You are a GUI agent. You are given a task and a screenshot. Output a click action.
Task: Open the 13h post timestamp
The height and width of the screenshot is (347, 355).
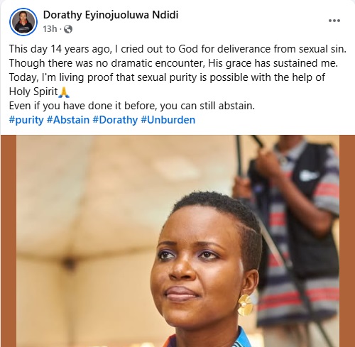[x=50, y=29]
